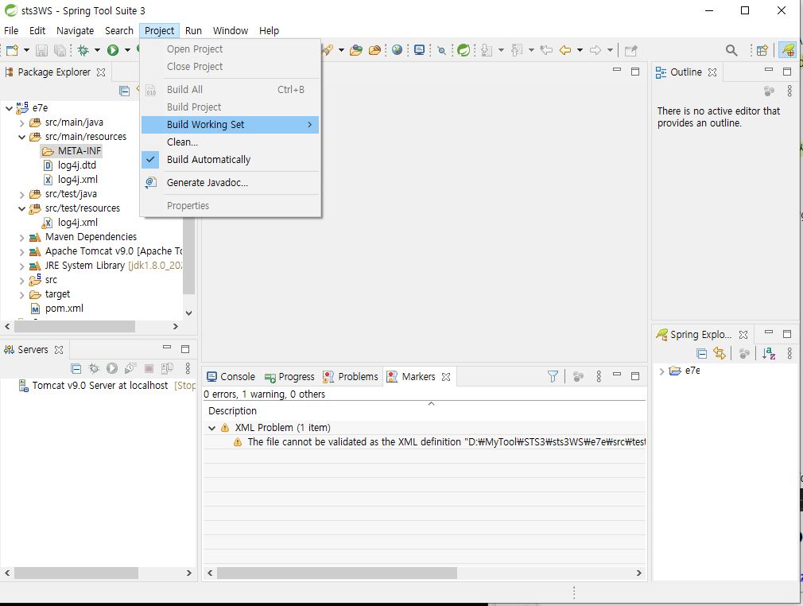Collapse all in Package Explorer toolbar
803x606 pixels.
point(125,91)
